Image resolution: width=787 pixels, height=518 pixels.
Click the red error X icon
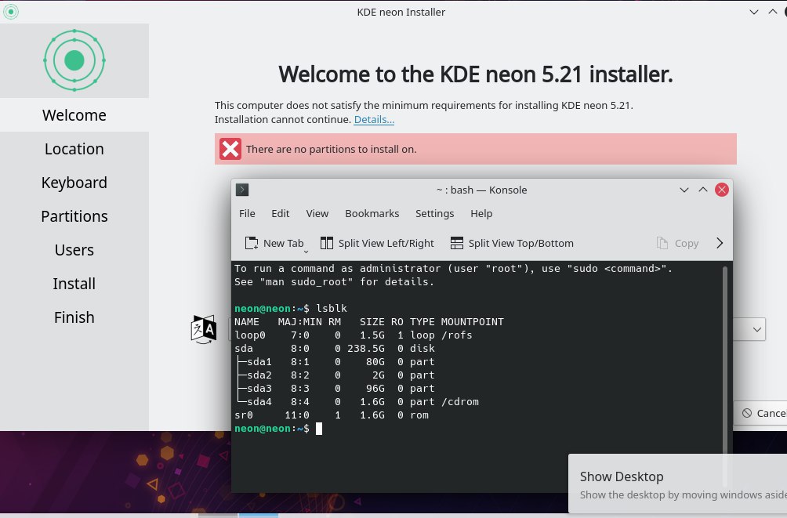[x=230, y=149]
